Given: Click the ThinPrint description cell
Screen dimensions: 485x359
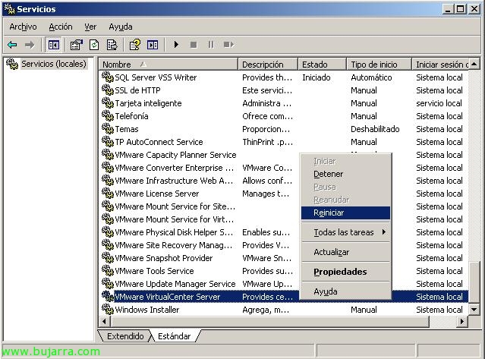Looking at the screenshot, I should click(x=267, y=142).
